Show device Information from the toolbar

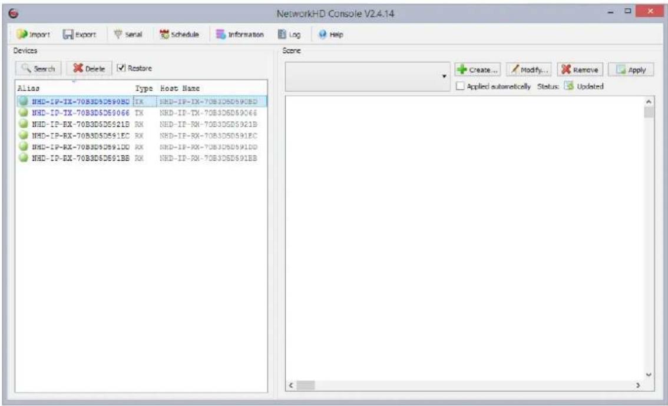coord(239,35)
